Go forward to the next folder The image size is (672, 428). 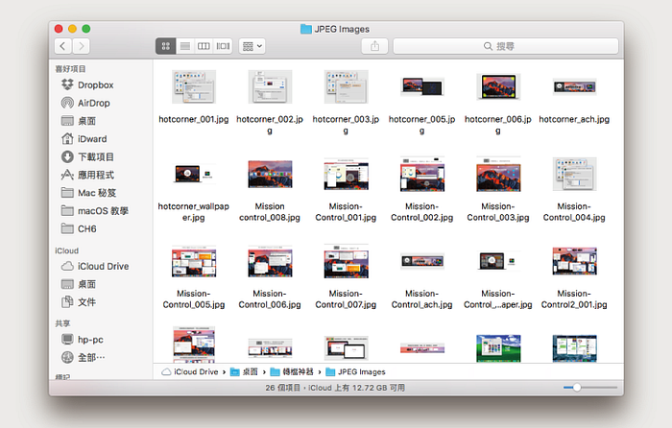coord(82,46)
